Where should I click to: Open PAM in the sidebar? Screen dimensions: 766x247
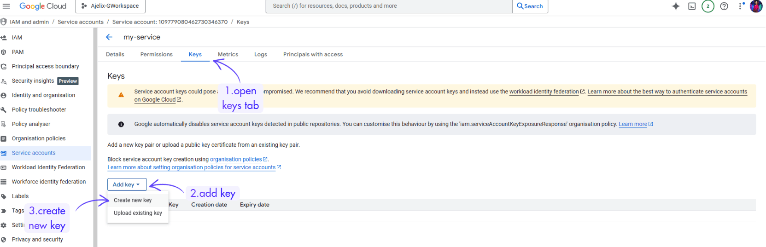tap(18, 52)
